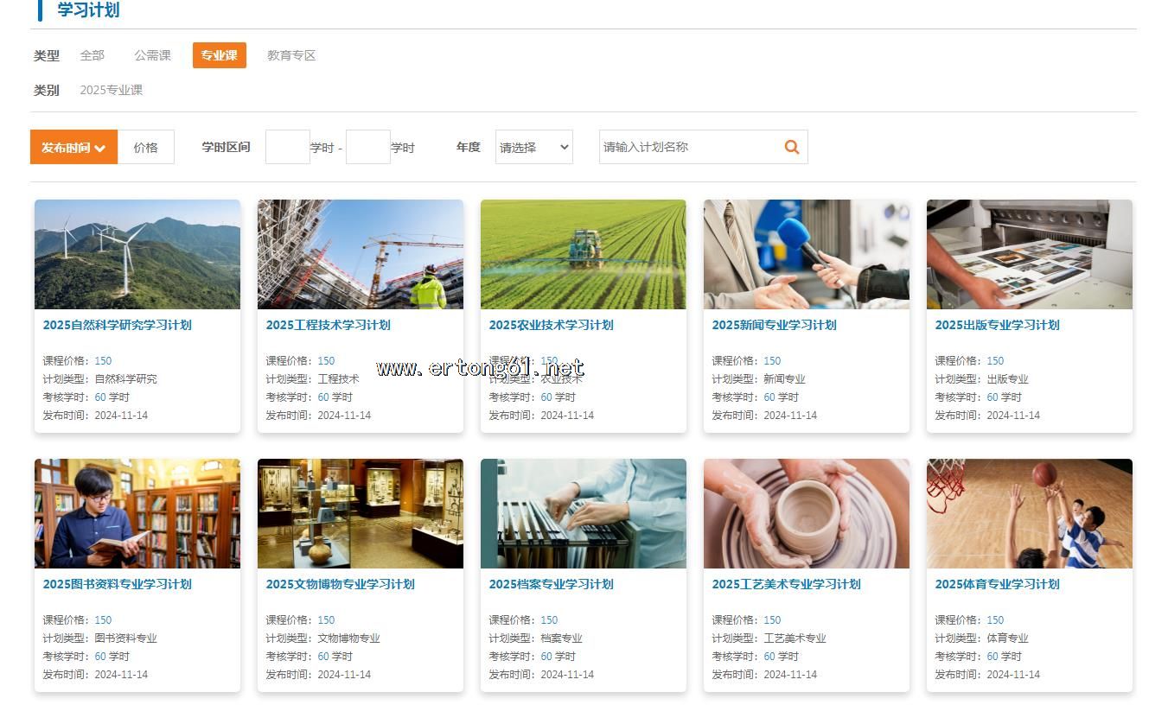Sort plans by 价格

tap(145, 148)
